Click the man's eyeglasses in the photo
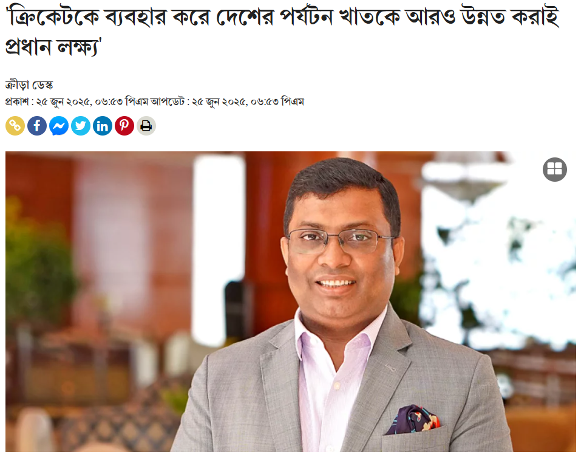Viewport: 581px width, 454px height. (339, 241)
